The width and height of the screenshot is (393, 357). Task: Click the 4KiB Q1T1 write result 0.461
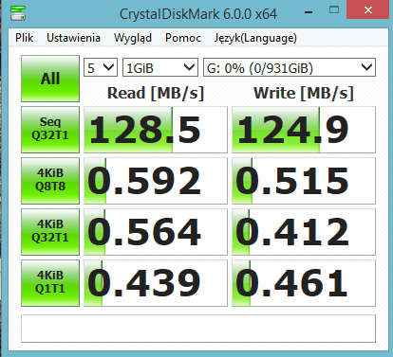coord(304,283)
